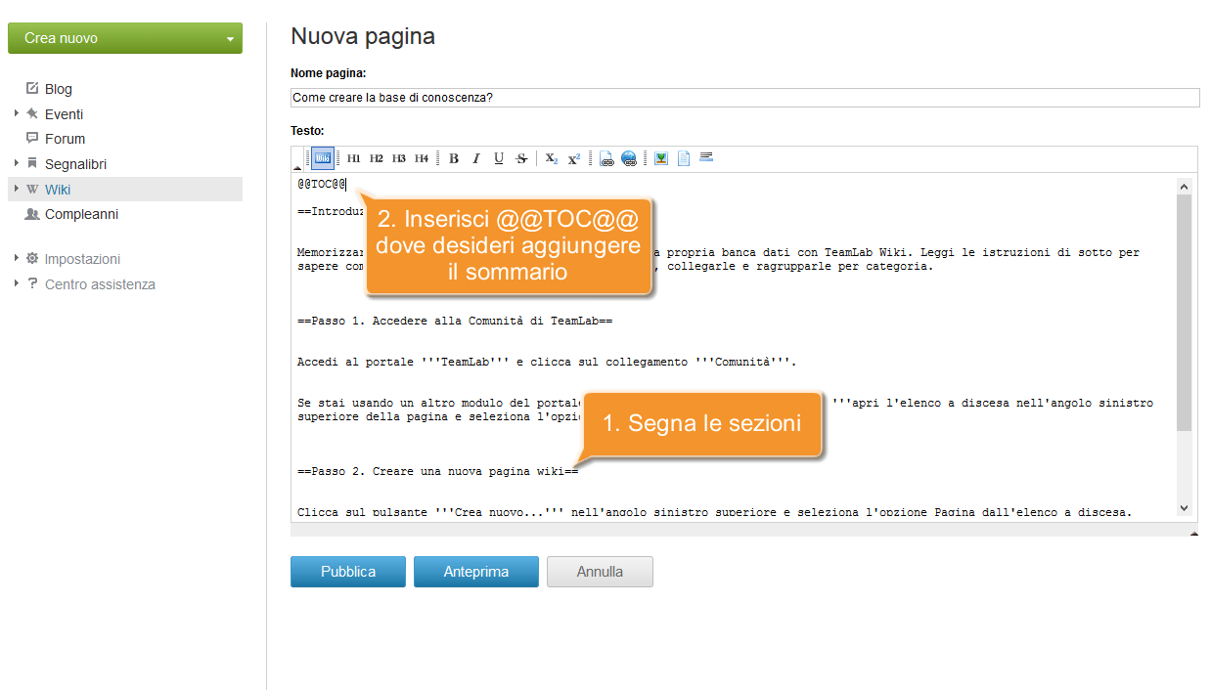The image size is (1211, 690).
Task: Apply H2 heading format
Action: (377, 158)
